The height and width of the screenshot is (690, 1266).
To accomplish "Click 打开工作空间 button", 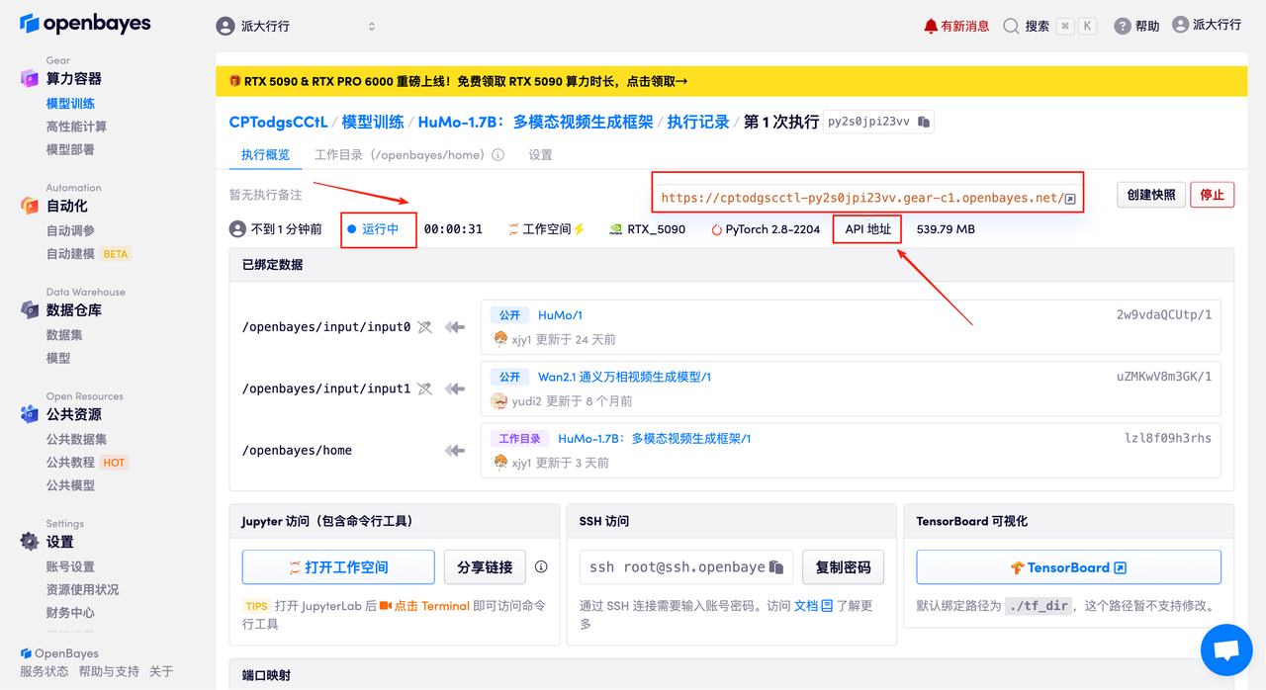I will [x=338, y=567].
